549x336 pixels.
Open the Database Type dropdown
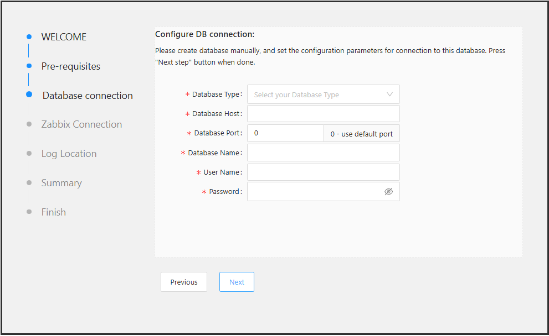[x=323, y=95]
